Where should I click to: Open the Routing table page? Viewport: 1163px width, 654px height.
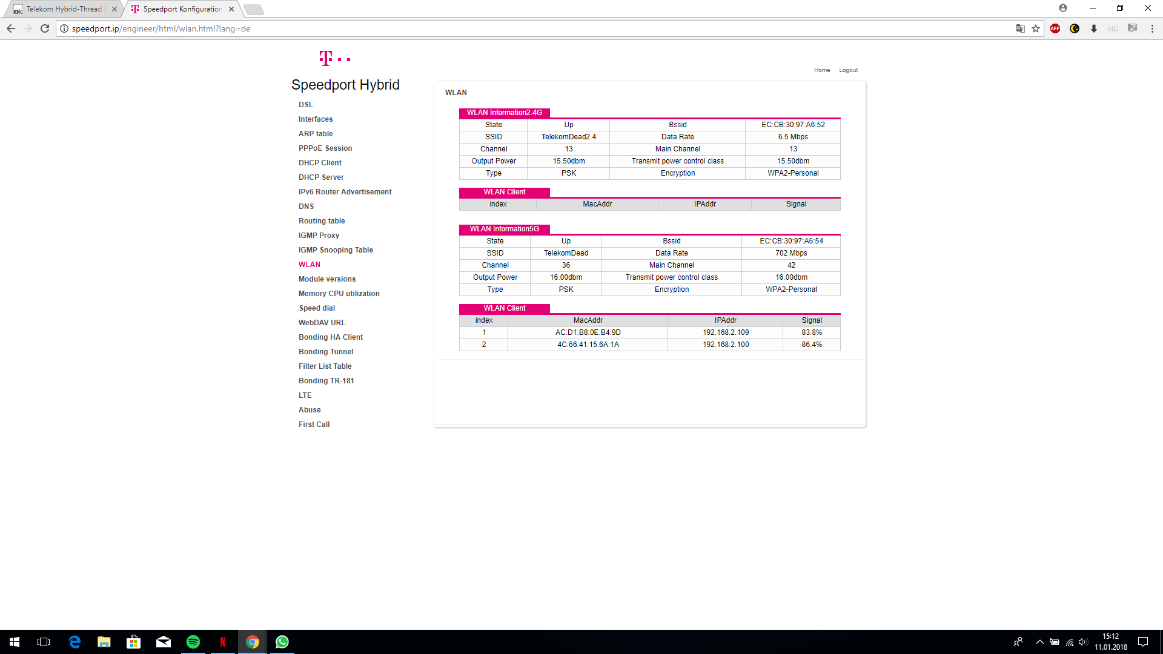pyautogui.click(x=322, y=221)
